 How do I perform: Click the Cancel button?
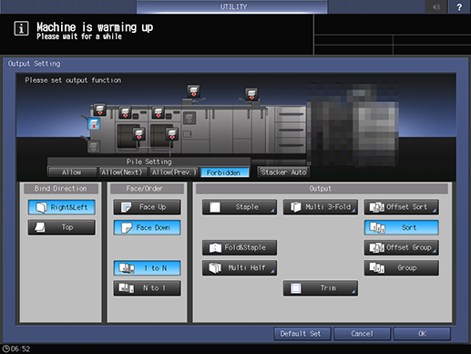pyautogui.click(x=363, y=334)
